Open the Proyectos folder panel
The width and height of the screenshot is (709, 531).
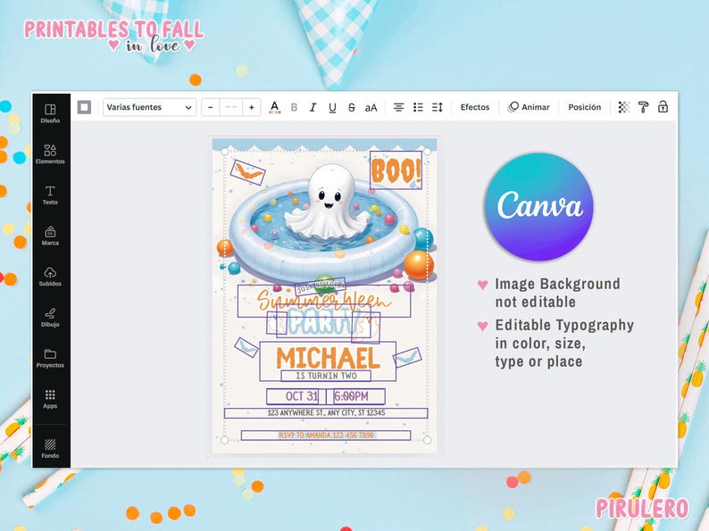[50, 358]
